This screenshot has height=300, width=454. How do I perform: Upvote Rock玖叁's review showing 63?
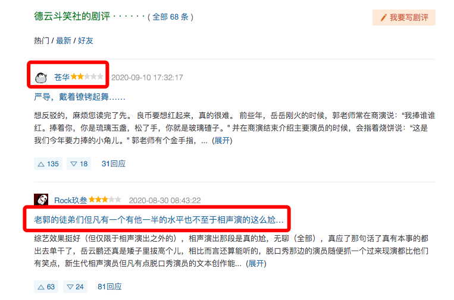[x=46, y=287]
